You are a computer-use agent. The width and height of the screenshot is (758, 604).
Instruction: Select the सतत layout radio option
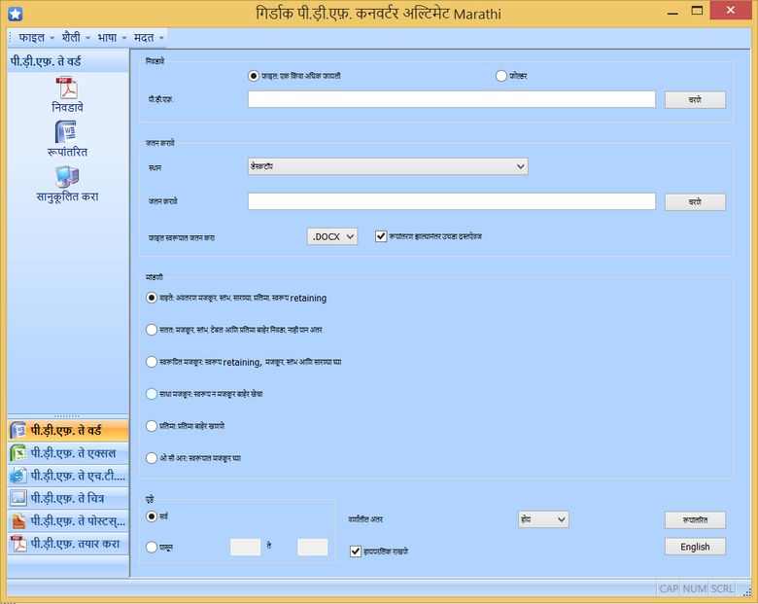tap(152, 330)
